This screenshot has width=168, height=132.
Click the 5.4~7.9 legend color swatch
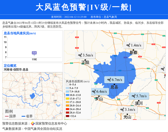point(67,88)
